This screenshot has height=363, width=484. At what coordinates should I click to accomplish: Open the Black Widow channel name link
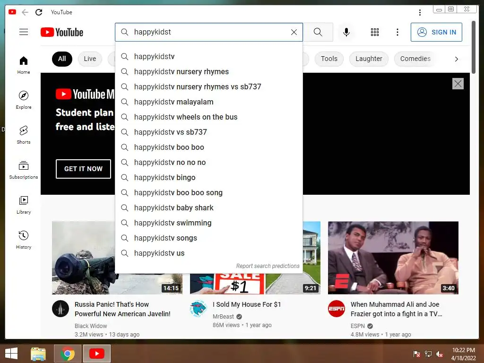point(91,326)
